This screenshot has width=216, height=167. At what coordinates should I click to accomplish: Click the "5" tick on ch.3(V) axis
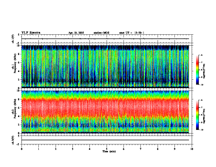coord(19,136)
